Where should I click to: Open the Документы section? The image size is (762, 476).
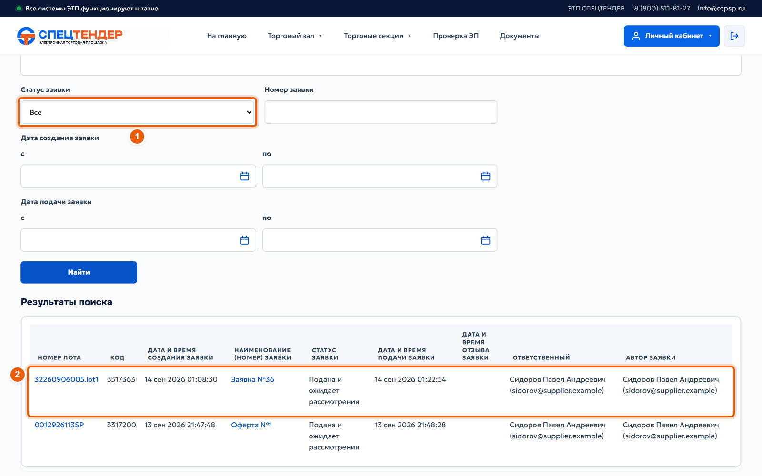click(520, 36)
